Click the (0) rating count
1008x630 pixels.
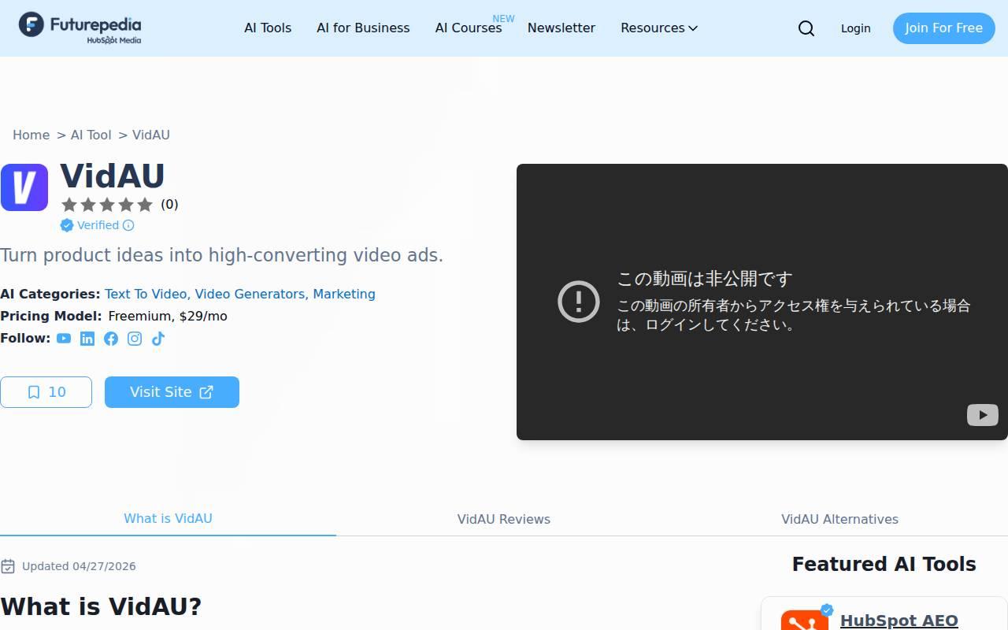[169, 205]
